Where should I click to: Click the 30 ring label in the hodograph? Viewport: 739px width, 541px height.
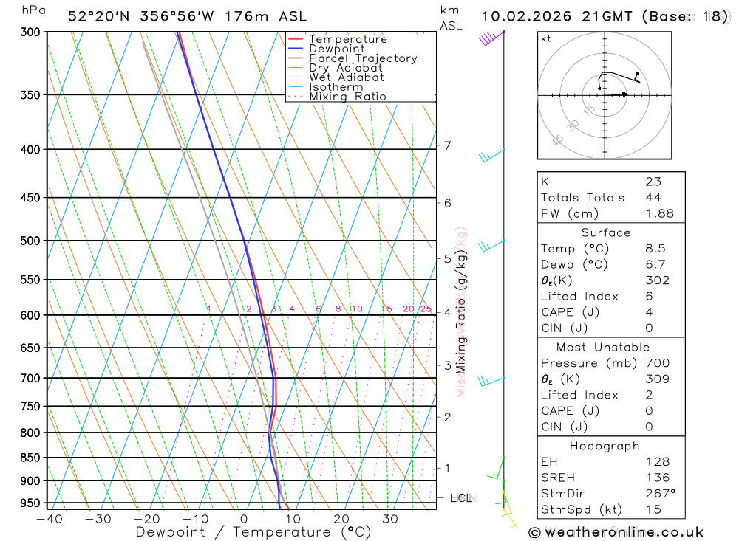[573, 125]
